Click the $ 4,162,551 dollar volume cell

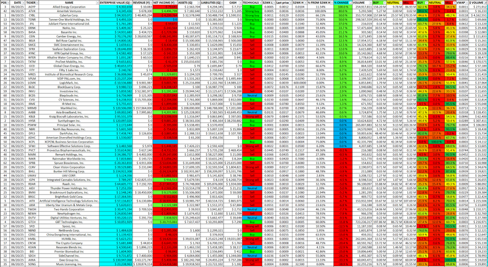coord(477,15)
